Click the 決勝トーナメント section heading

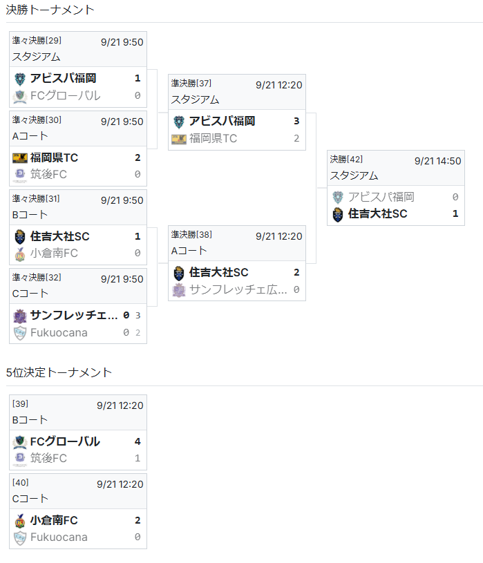[50, 10]
